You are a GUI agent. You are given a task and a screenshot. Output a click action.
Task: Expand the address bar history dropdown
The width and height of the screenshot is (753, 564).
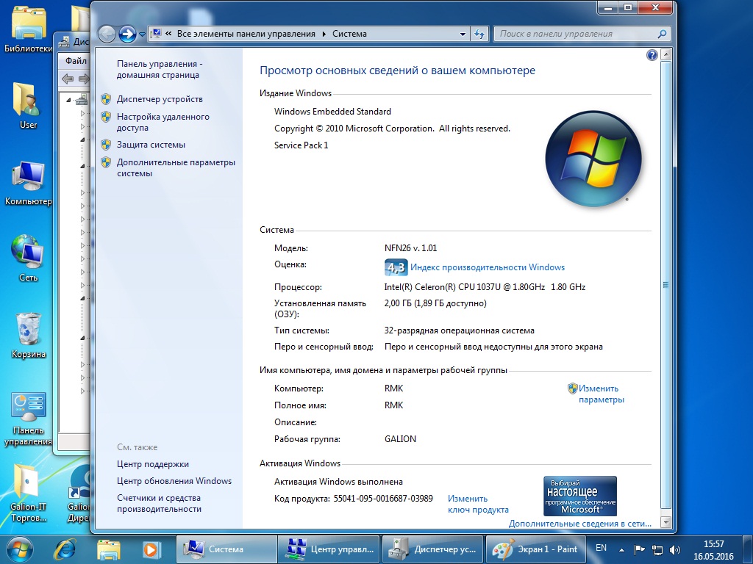click(x=463, y=34)
